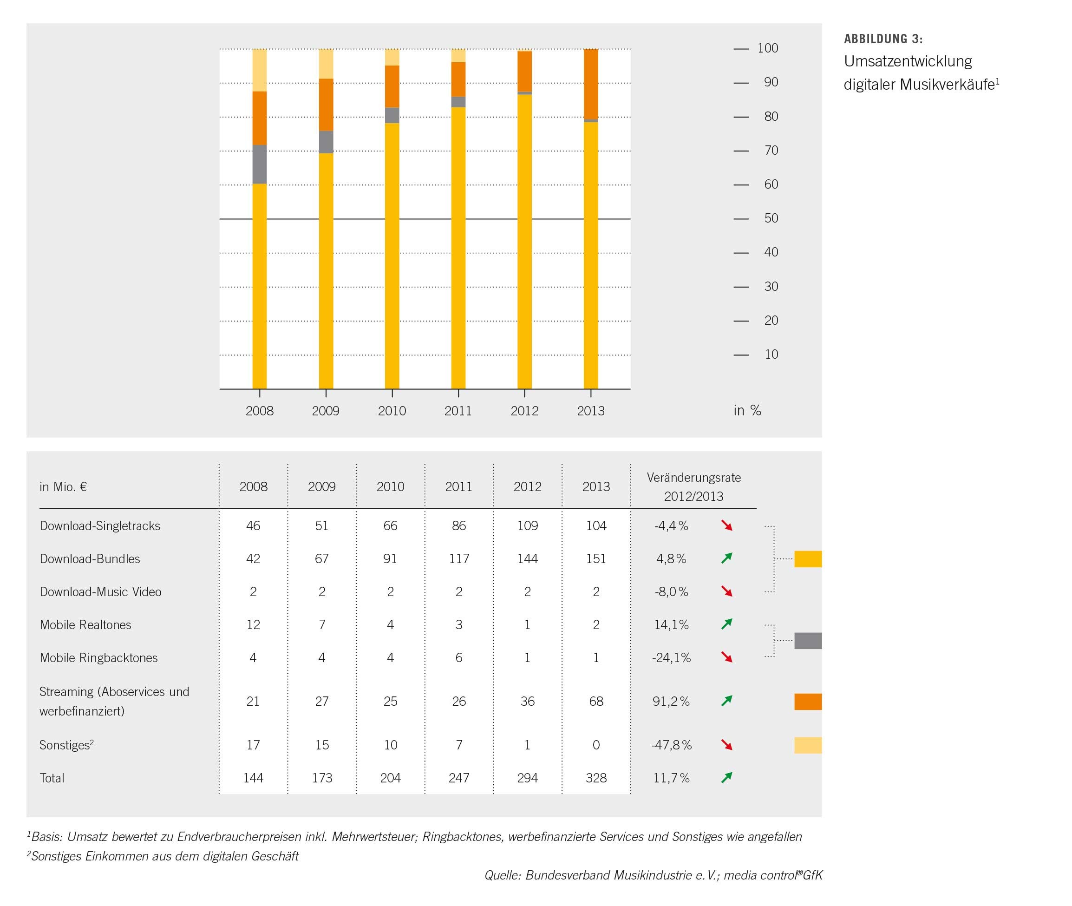Click the red arrow in Mobile Ringbacktones row

(726, 657)
